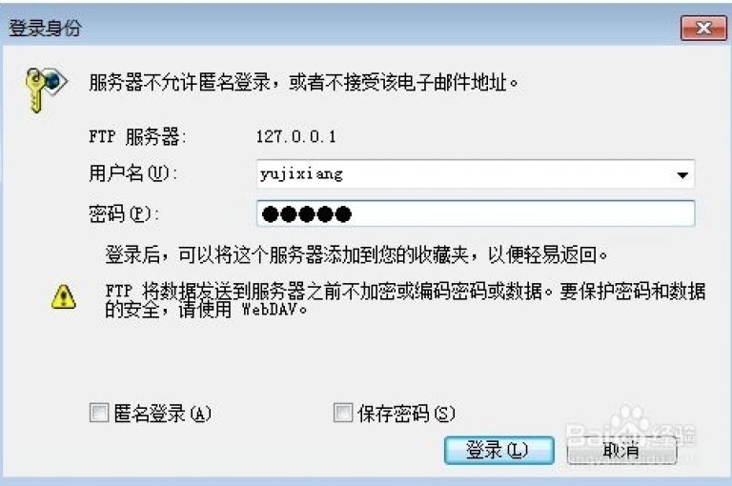Click the 登录(L) button
This screenshot has height=486, width=732.
click(x=499, y=451)
